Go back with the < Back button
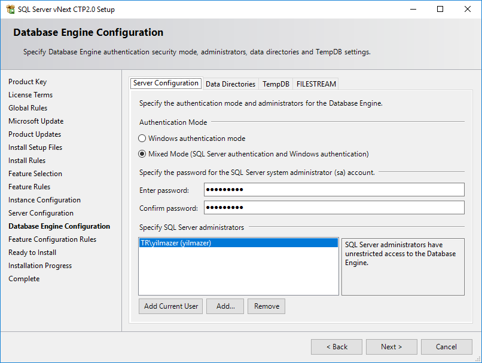 pos(337,347)
